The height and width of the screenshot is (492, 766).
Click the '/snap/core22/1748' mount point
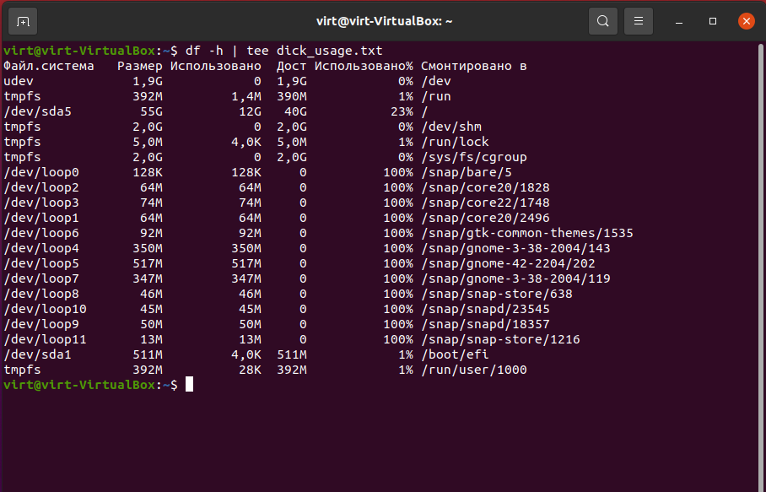point(486,203)
